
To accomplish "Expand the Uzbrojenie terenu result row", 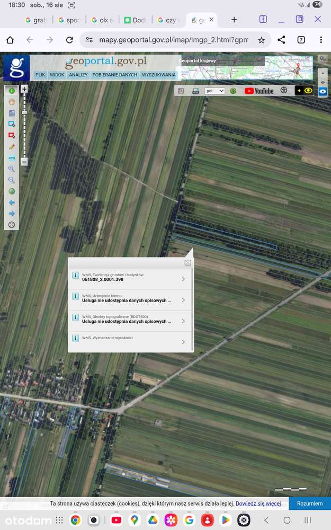I will 131,300.
